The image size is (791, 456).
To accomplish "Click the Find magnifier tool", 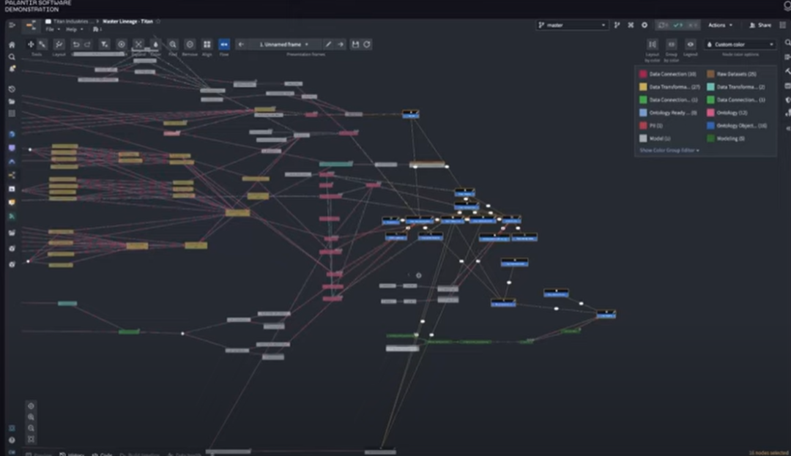I will point(173,45).
